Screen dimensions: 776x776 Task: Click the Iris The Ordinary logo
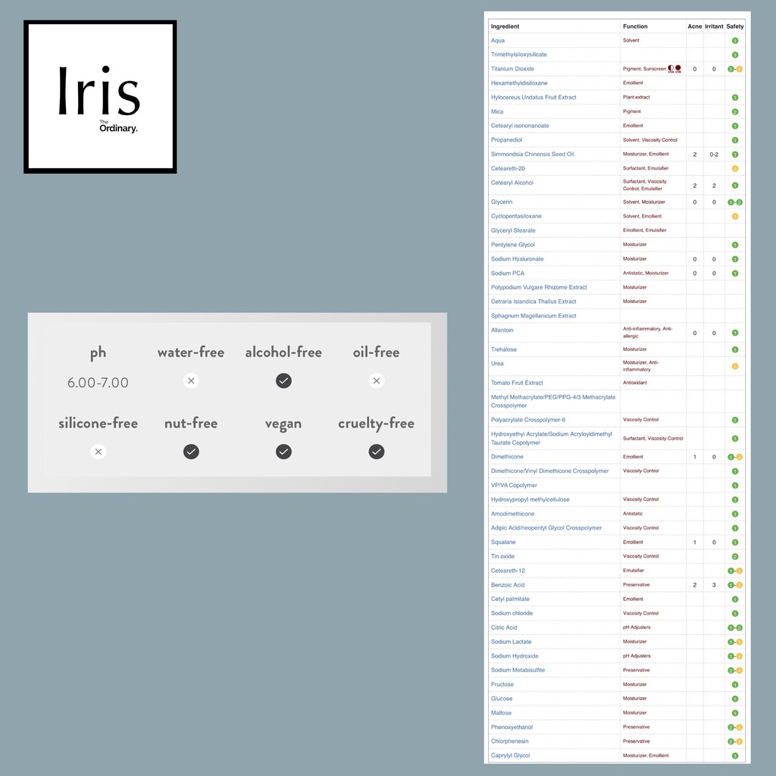tap(100, 97)
